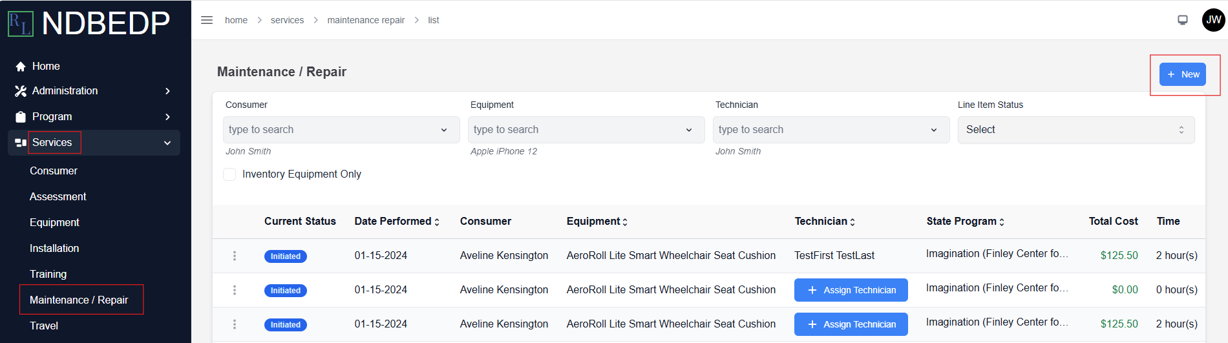Open Consumer under Services
This screenshot has width=1228, height=343.
[x=54, y=171]
